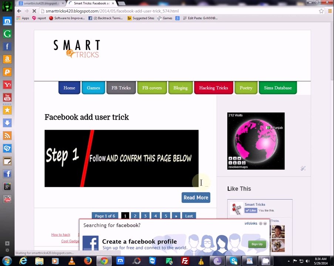Switch to the smarttricks420.blogspot tab
The width and height of the screenshot is (334, 266).
click(x=41, y=3)
